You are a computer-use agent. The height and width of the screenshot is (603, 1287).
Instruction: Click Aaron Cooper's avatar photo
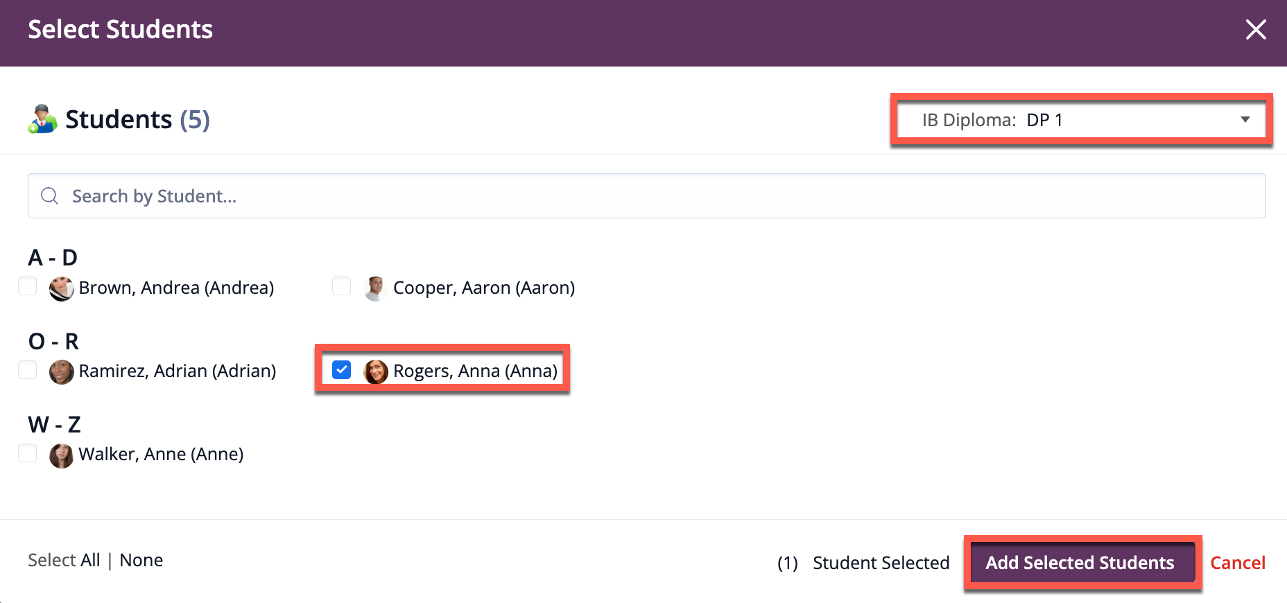click(375, 288)
